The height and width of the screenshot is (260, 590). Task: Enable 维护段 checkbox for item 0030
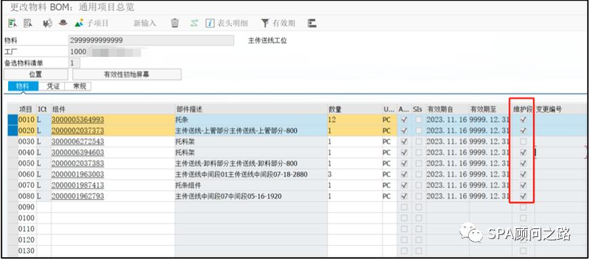click(x=523, y=142)
